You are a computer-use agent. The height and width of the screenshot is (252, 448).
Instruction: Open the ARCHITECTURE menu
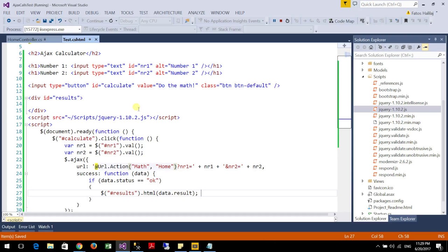tap(168, 13)
